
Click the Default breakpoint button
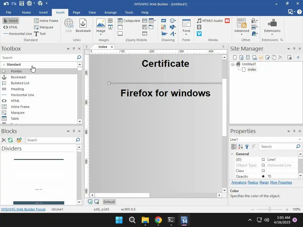click(109, 202)
